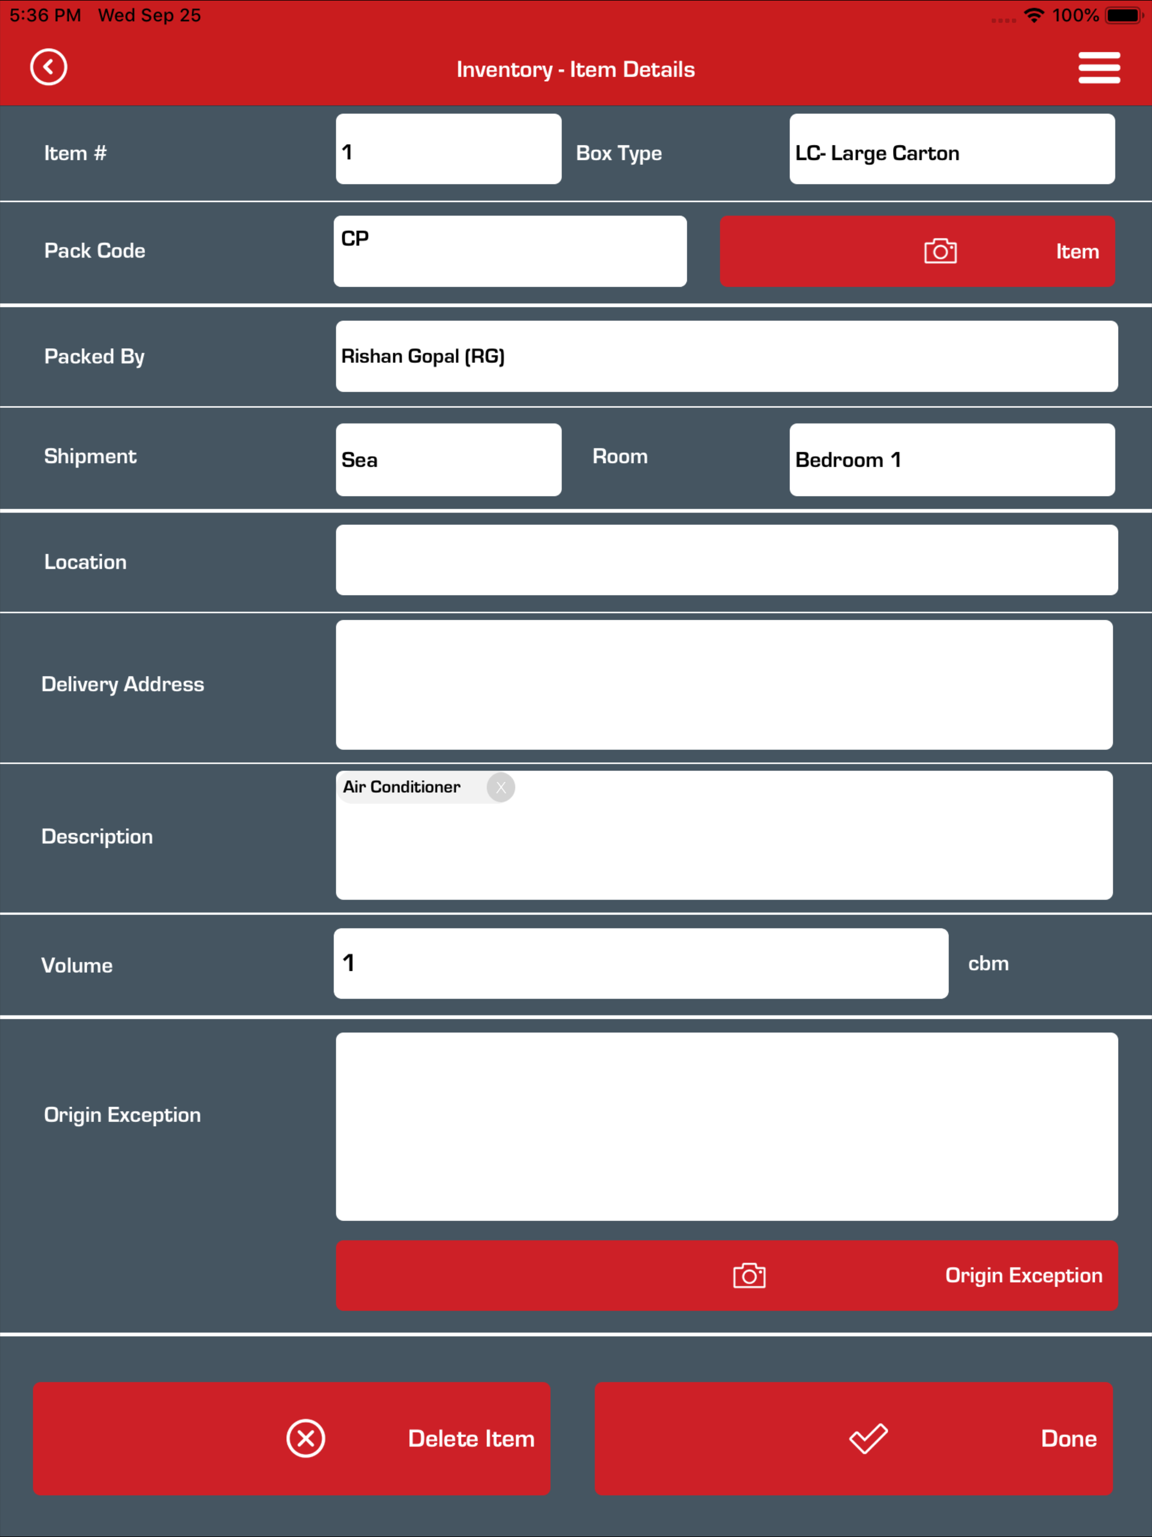Open the Room field showing Bedroom 1
The image size is (1152, 1537).
coord(952,459)
